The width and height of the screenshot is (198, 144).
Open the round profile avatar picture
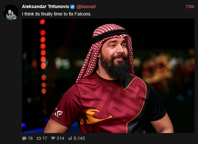pyautogui.click(x=11, y=12)
